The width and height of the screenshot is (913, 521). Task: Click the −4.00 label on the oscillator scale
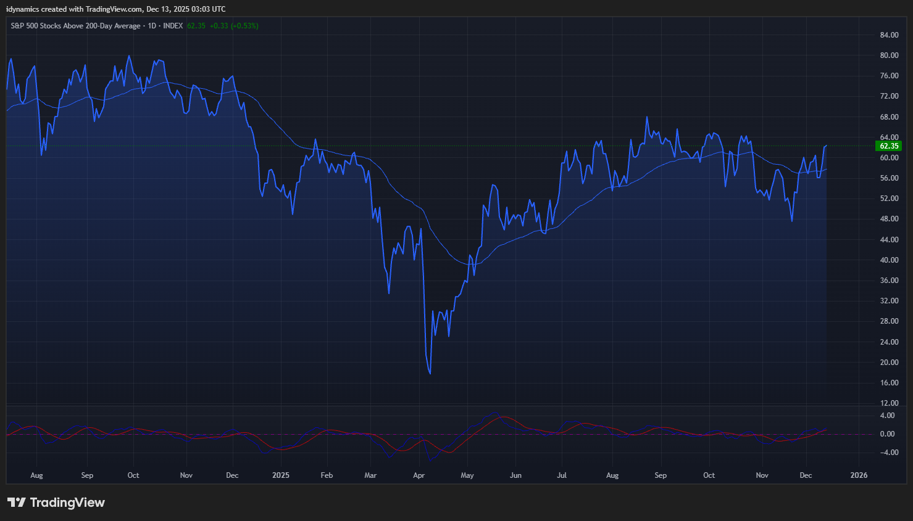pyautogui.click(x=887, y=453)
